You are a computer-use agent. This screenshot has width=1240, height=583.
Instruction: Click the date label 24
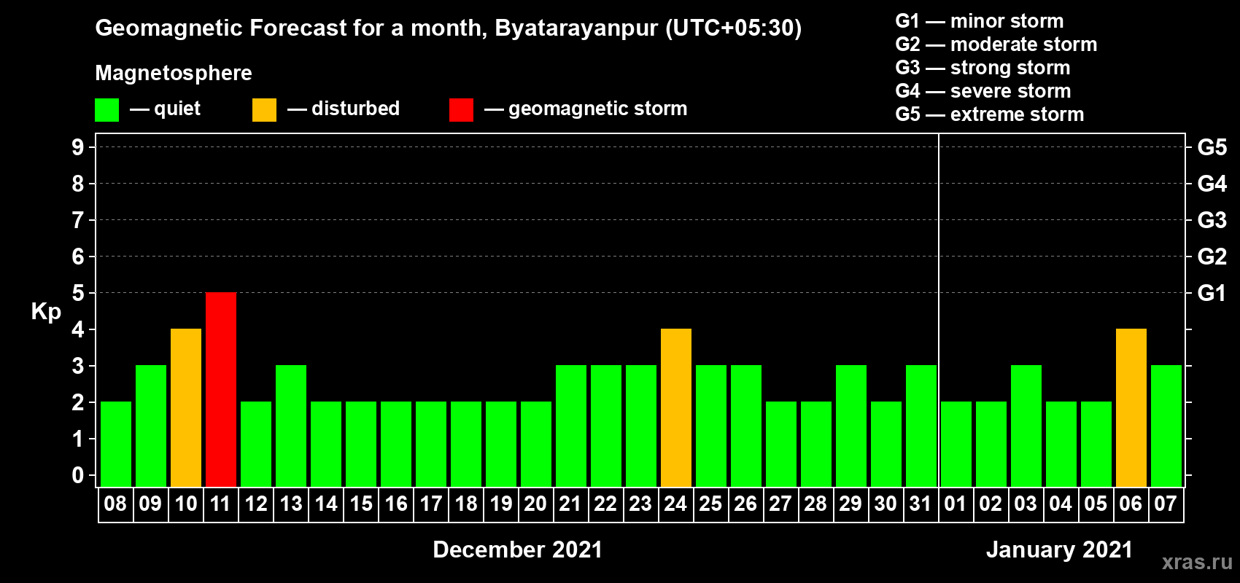[x=675, y=504]
